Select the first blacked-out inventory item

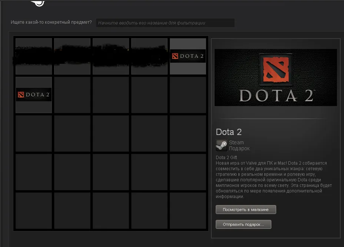(34, 56)
